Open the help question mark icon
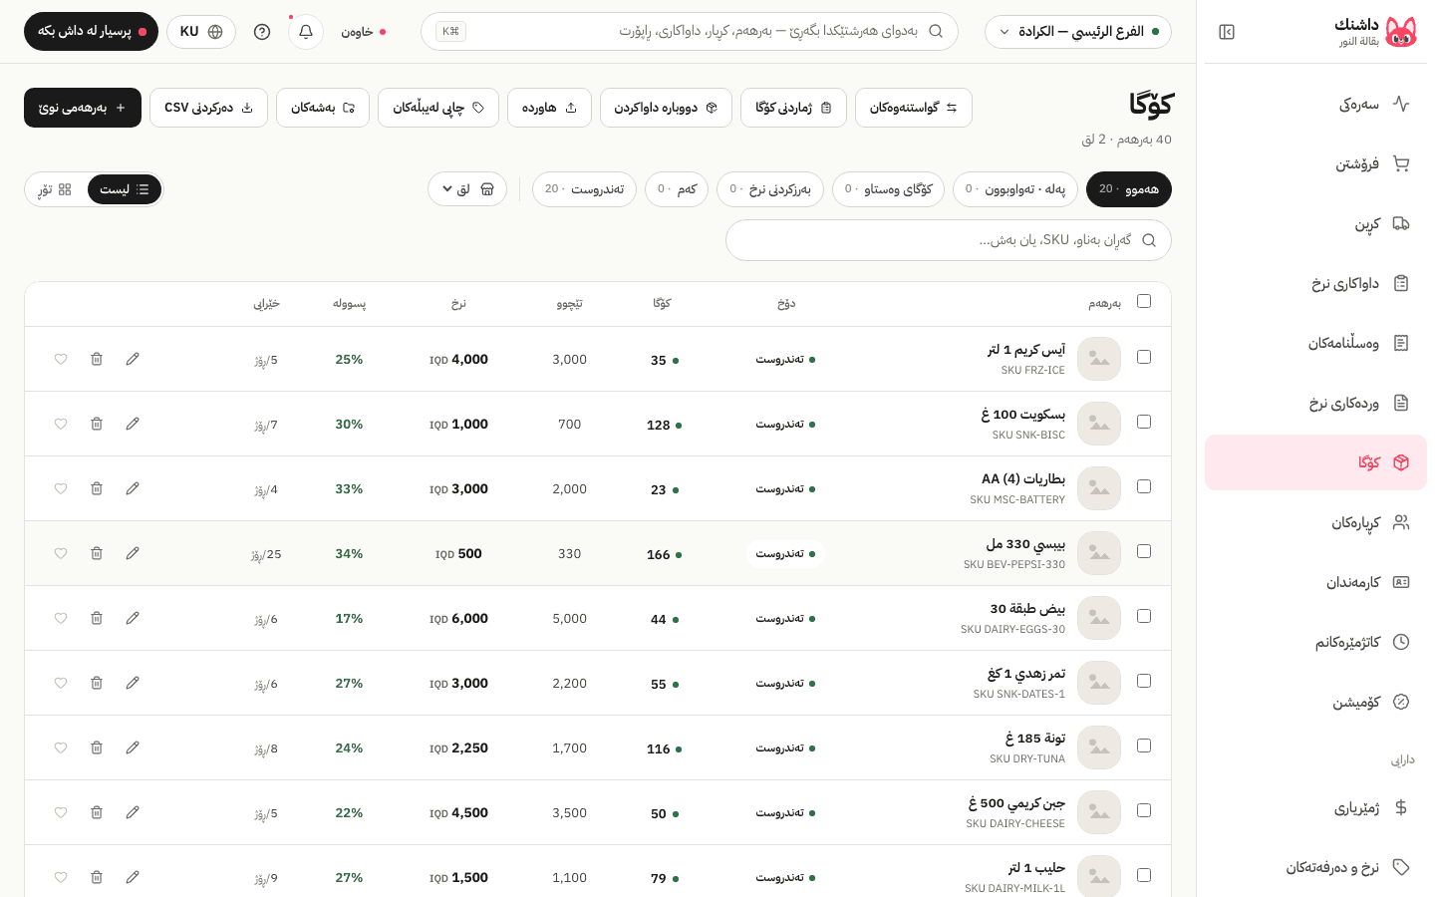This screenshot has width=1435, height=897. point(262,32)
